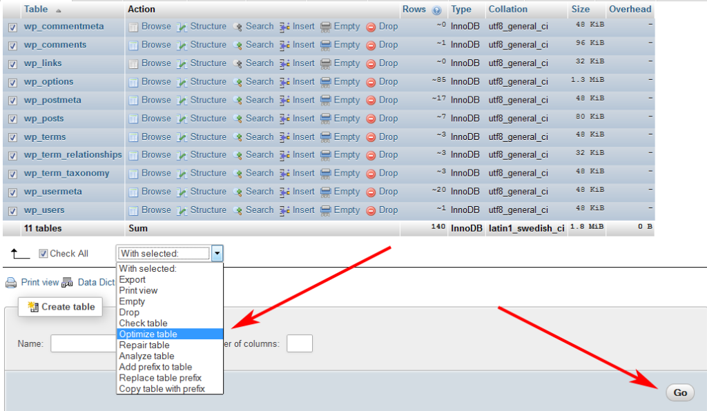The height and width of the screenshot is (411, 707).
Task: Sort by the Type column header
Action: (461, 9)
